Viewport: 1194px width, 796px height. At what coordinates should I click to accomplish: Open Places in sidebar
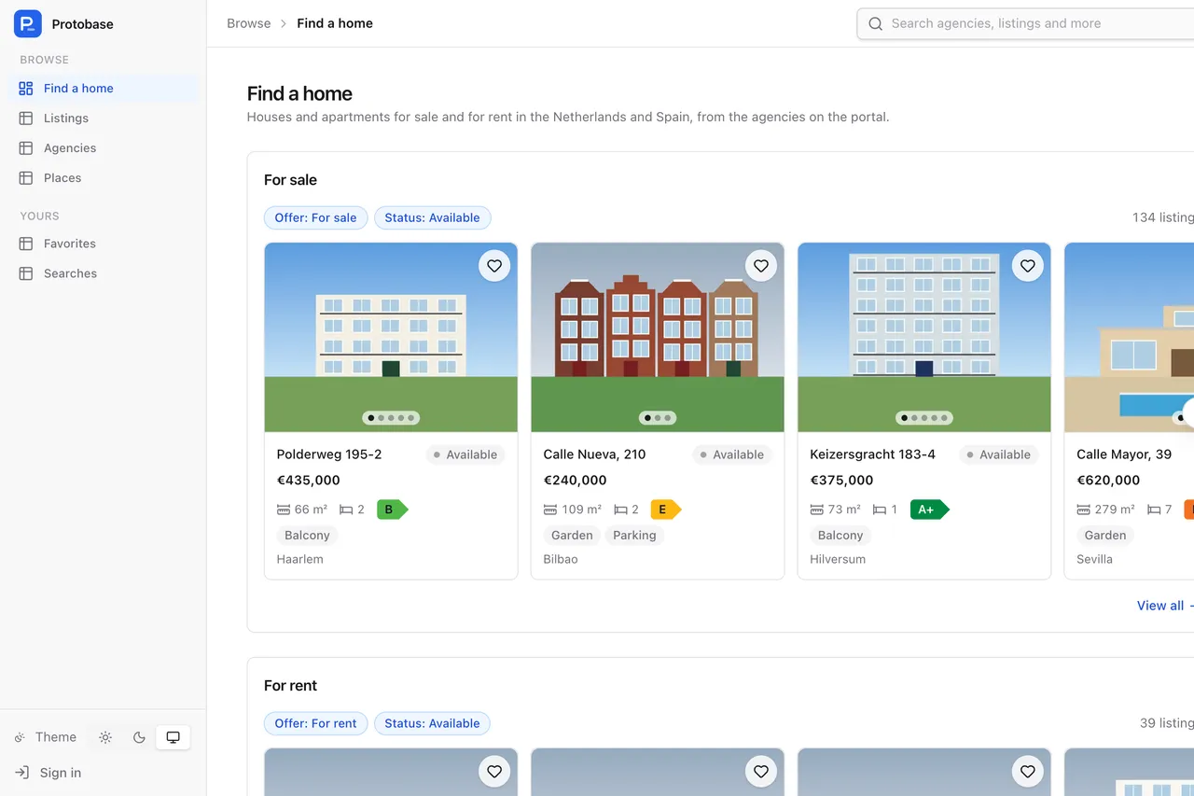(103, 178)
